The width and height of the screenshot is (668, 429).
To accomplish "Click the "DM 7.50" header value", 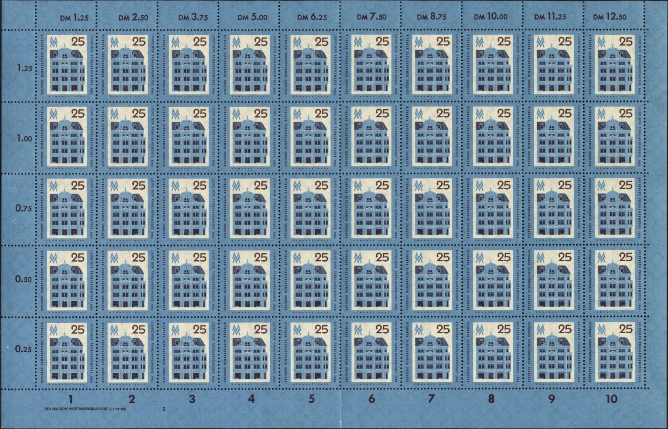I will 371,17.
